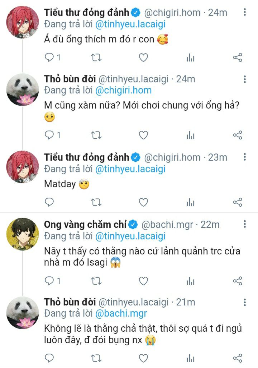
Task: Share the 'Á đù ổng thích m' tweet
Action: (238, 57)
